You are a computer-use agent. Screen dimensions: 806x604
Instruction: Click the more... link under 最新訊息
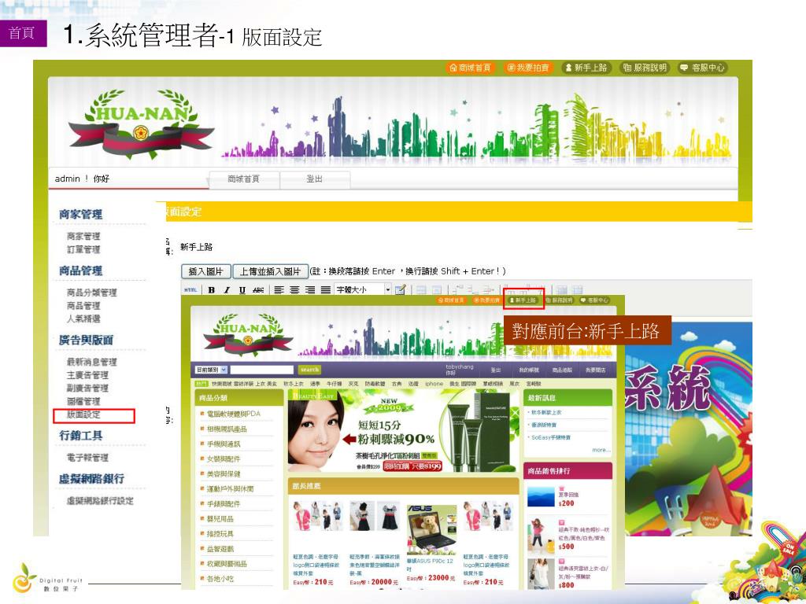pyautogui.click(x=601, y=450)
